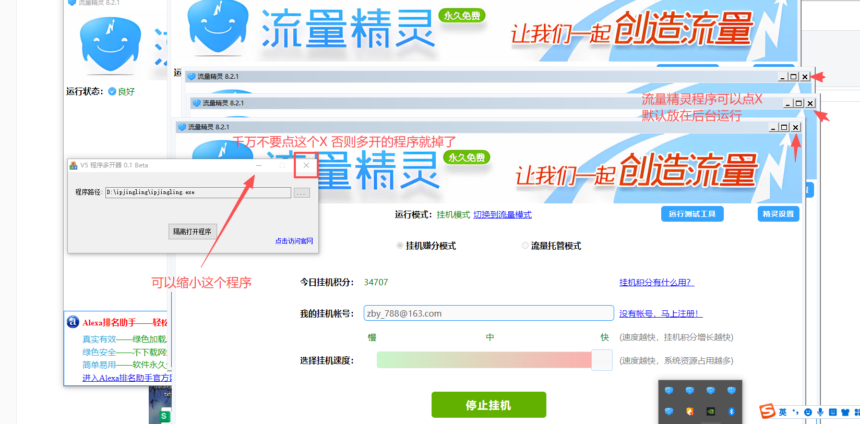Select the 挂机赚分模式 radio button
The image size is (860, 424).
(x=400, y=246)
